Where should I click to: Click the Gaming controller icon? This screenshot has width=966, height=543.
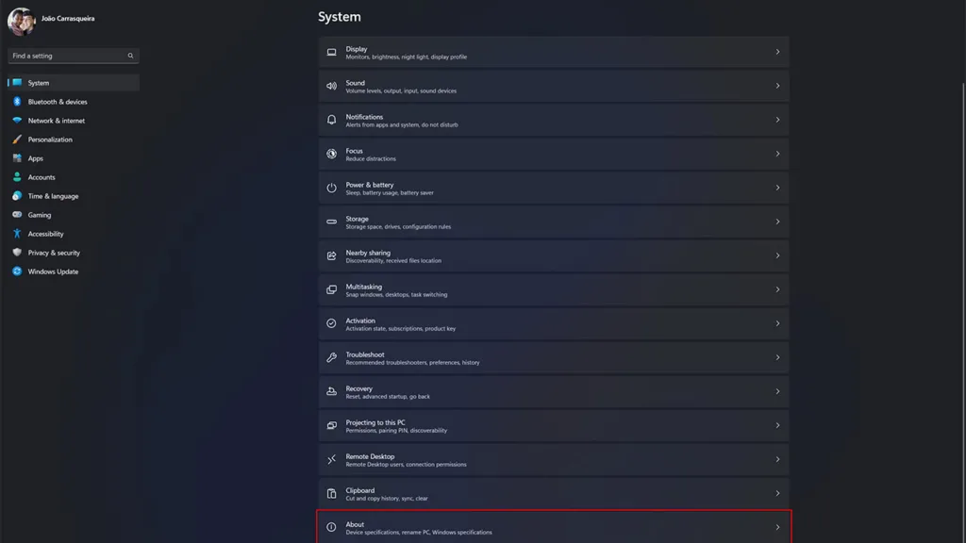[17, 215]
